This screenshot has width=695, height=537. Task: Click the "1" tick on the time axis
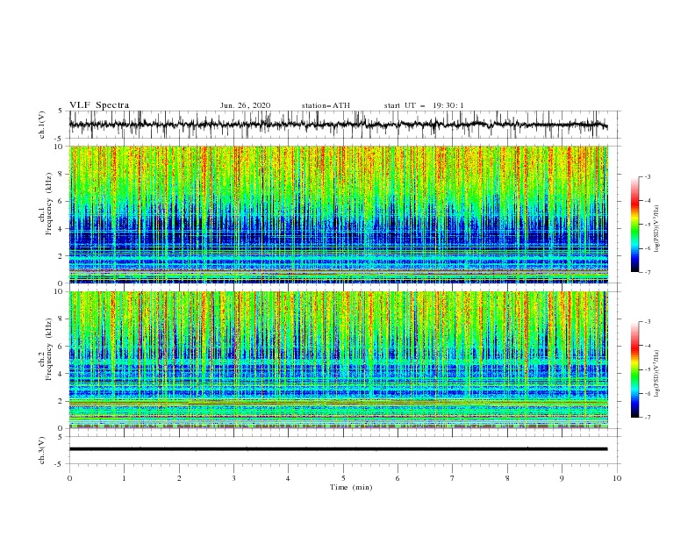tap(125, 478)
